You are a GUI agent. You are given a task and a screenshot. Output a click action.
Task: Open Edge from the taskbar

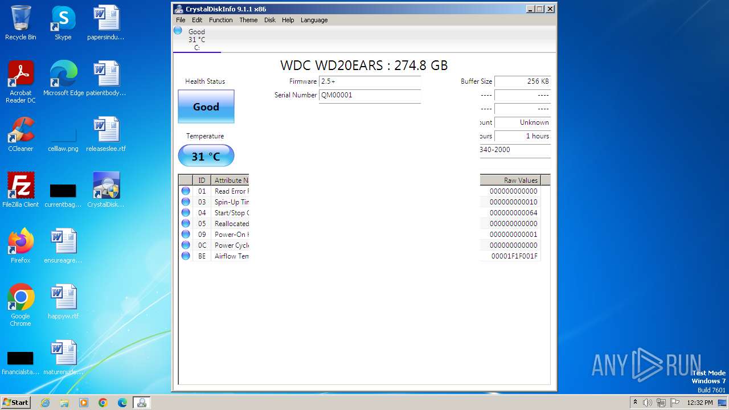[x=122, y=403]
